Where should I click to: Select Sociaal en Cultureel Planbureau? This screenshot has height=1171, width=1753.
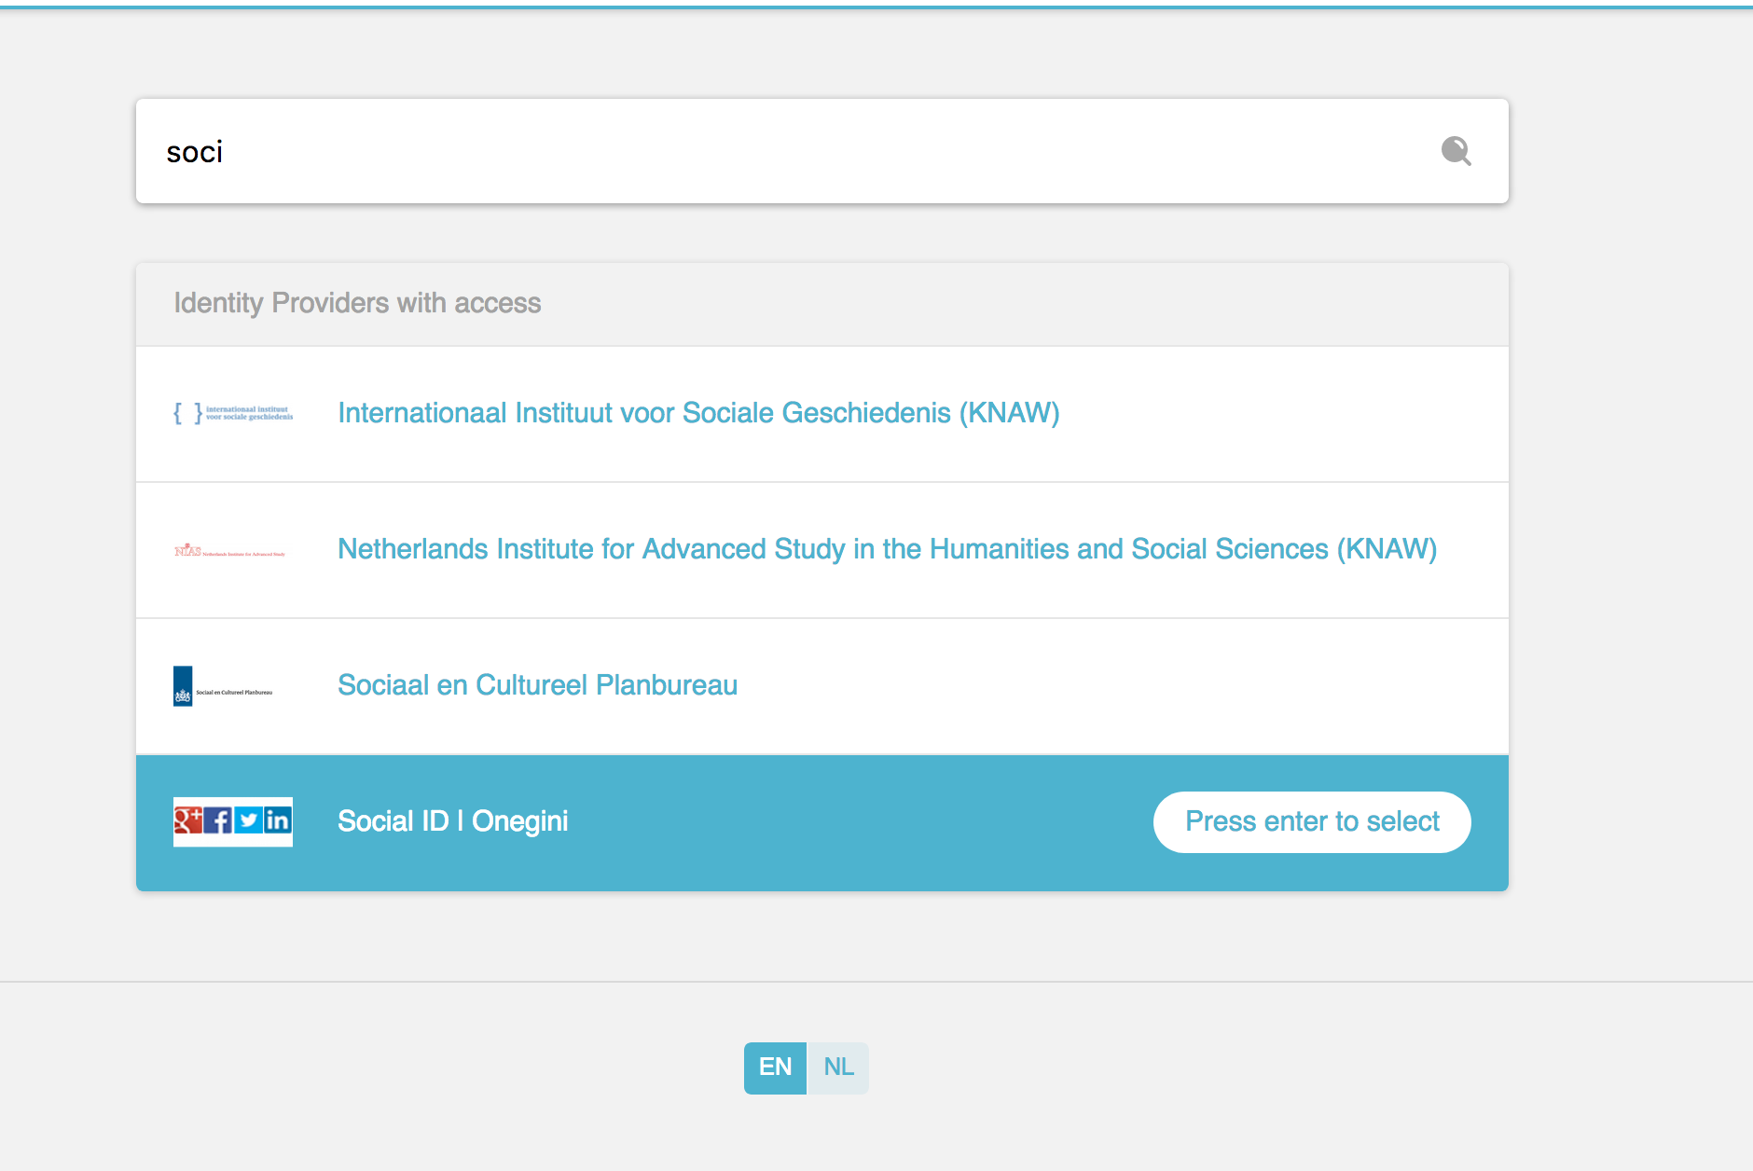[x=821, y=686]
